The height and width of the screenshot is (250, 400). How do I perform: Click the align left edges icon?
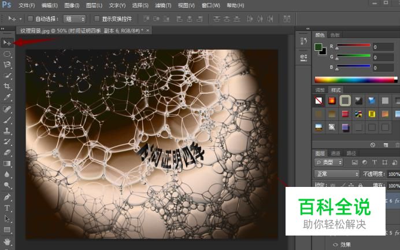[179, 19]
